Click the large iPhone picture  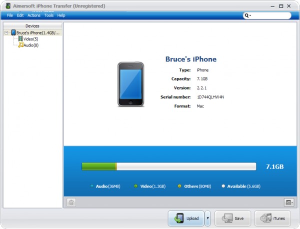[130, 84]
